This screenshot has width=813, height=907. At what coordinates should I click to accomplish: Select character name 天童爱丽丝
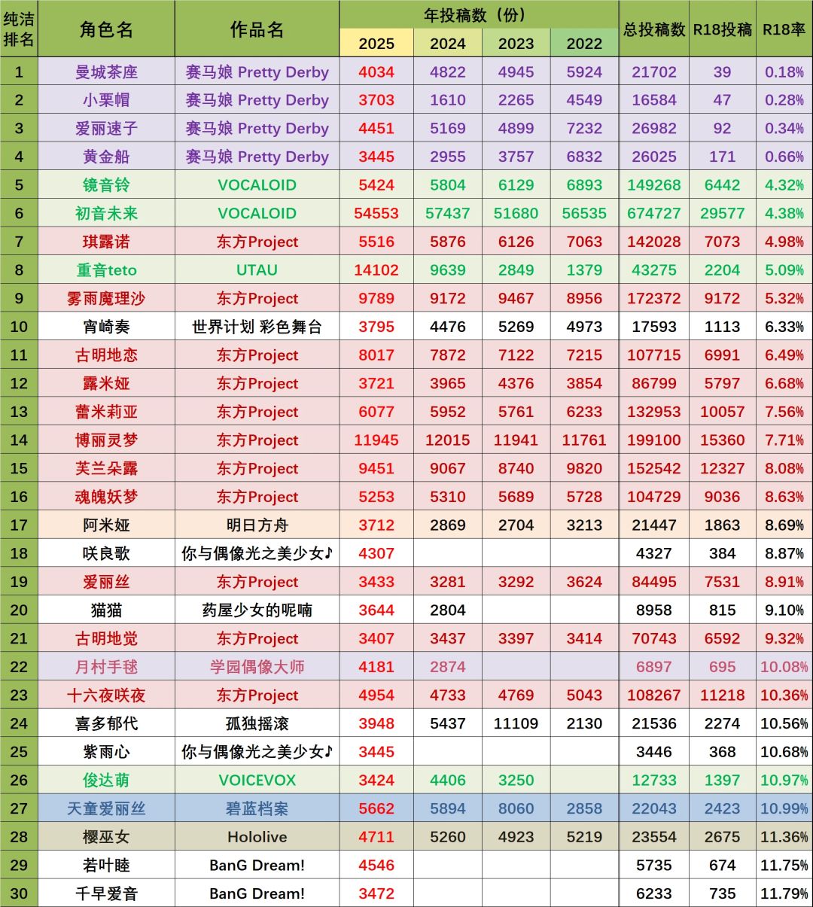pyautogui.click(x=106, y=809)
